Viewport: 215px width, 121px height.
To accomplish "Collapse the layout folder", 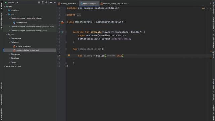I will click(9, 42).
